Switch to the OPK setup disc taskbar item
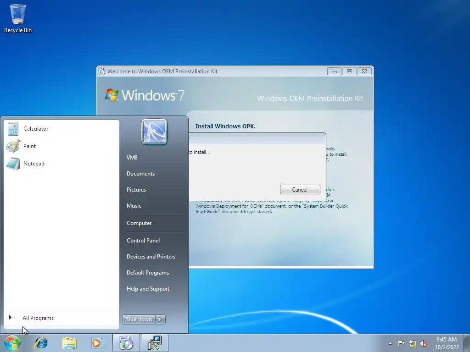Image resolution: width=470 pixels, height=352 pixels. coord(126,343)
